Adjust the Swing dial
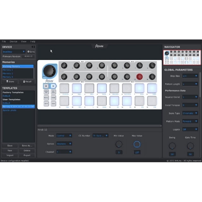Image resolution: width=202 pixels, height=202 pixels. point(172,146)
